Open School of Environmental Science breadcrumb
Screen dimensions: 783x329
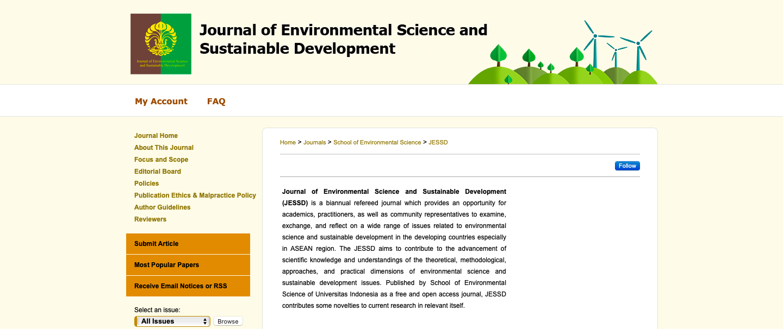click(377, 142)
